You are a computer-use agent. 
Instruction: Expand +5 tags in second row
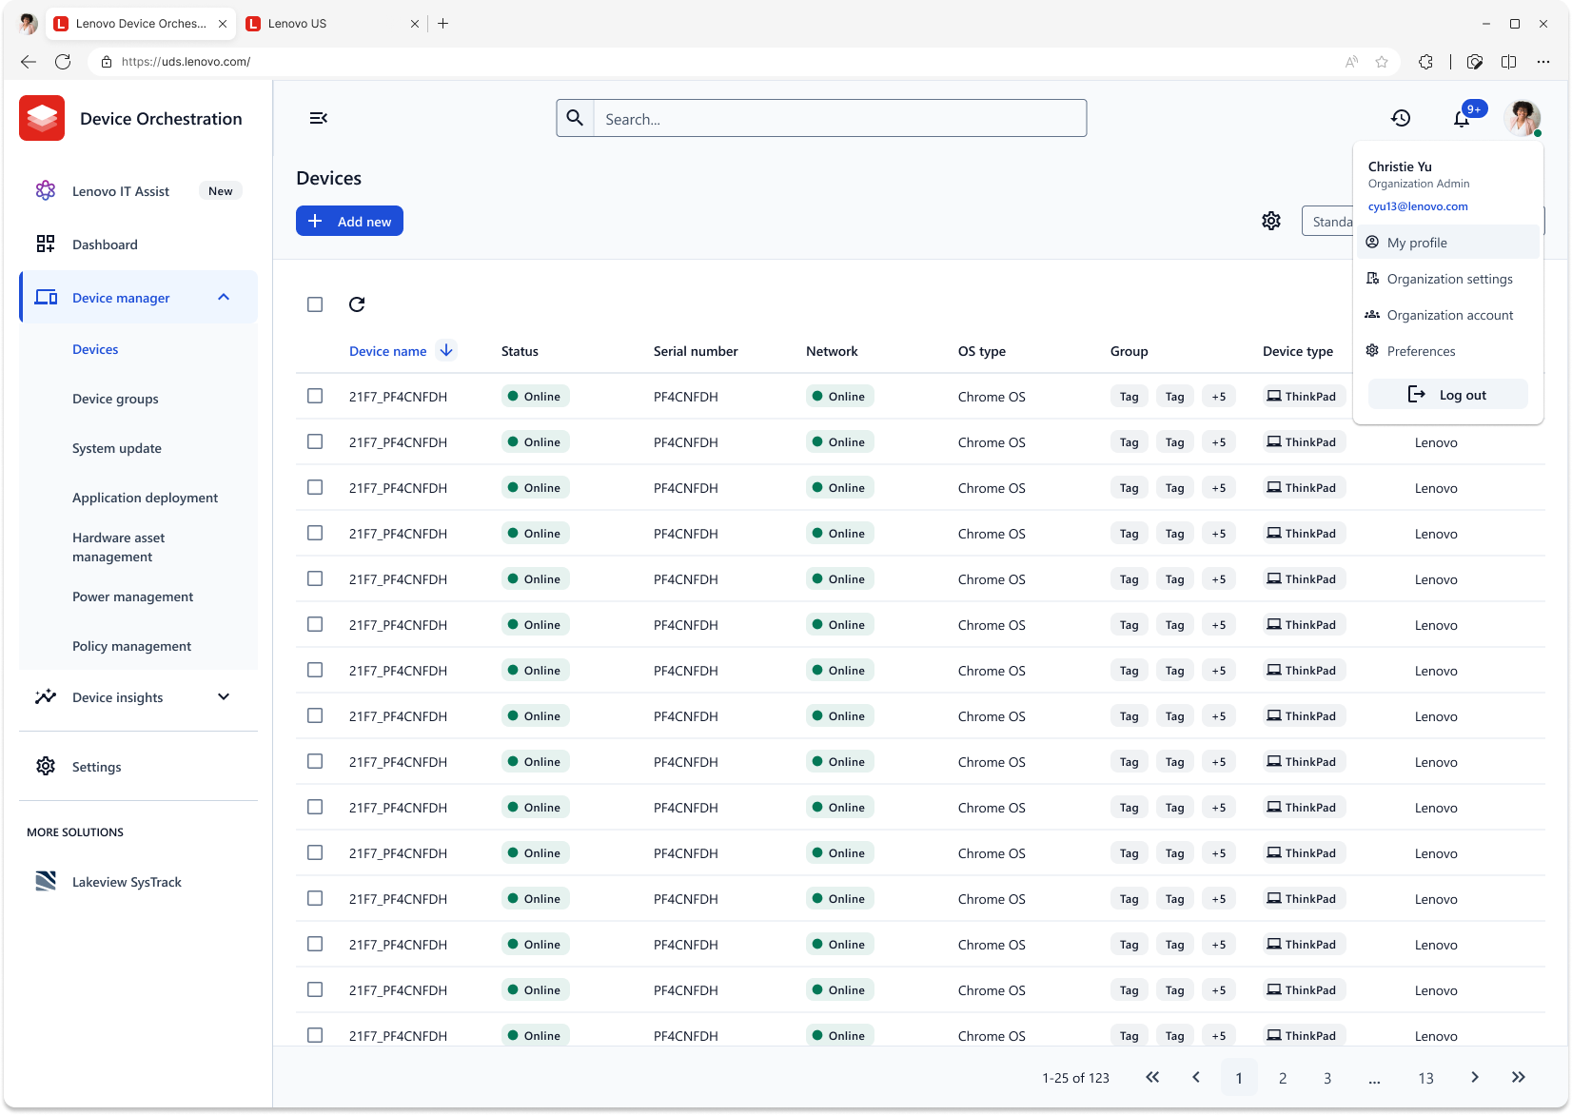click(1219, 441)
